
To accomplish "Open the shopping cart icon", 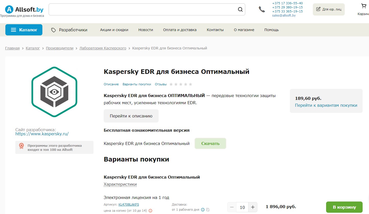I will pos(364,6).
